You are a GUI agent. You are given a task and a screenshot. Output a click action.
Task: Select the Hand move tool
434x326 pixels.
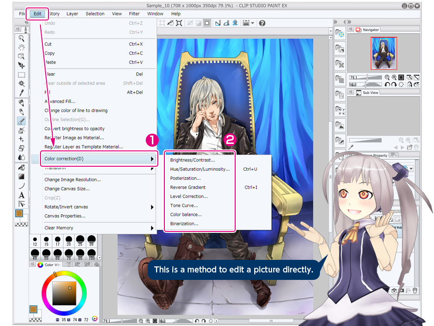click(x=21, y=47)
